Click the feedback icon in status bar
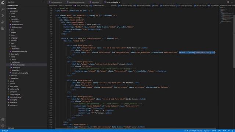Image resolution: width=235 pixels, height=132 pixels. pos(229,131)
